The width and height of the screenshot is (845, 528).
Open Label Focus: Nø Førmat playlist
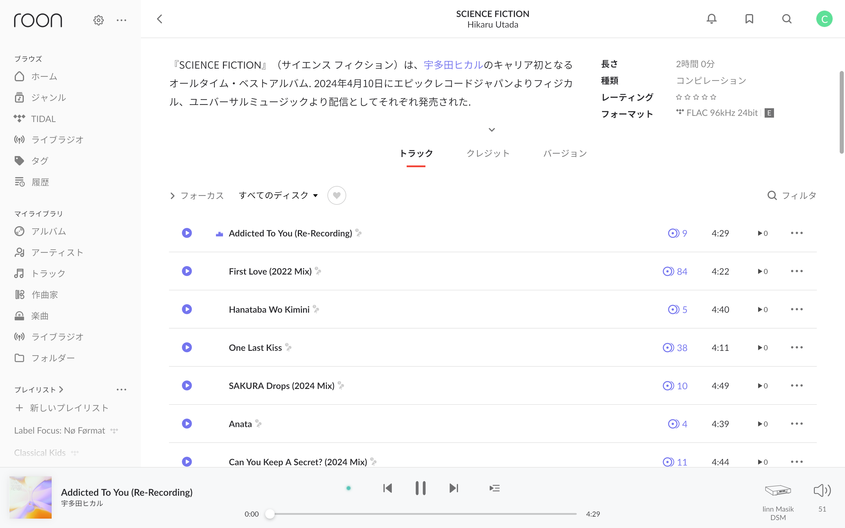[59, 431]
